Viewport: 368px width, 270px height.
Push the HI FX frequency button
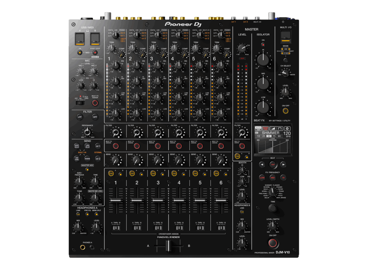pyautogui.click(x=283, y=177)
